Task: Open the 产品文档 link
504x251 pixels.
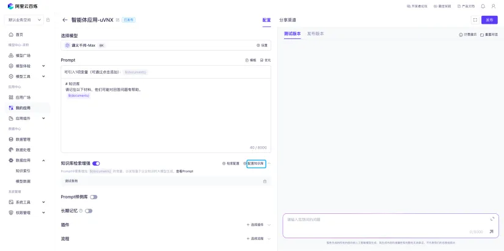Action: pyautogui.click(x=466, y=6)
